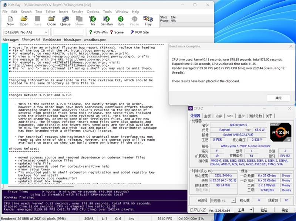Click the Socket AM5 (LGA1718) value in CPU-Z
Viewport: 296px width, 221px height.
pos(238,135)
